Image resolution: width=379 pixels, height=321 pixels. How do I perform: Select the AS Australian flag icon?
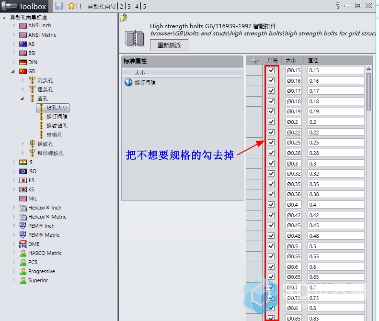coord(23,44)
